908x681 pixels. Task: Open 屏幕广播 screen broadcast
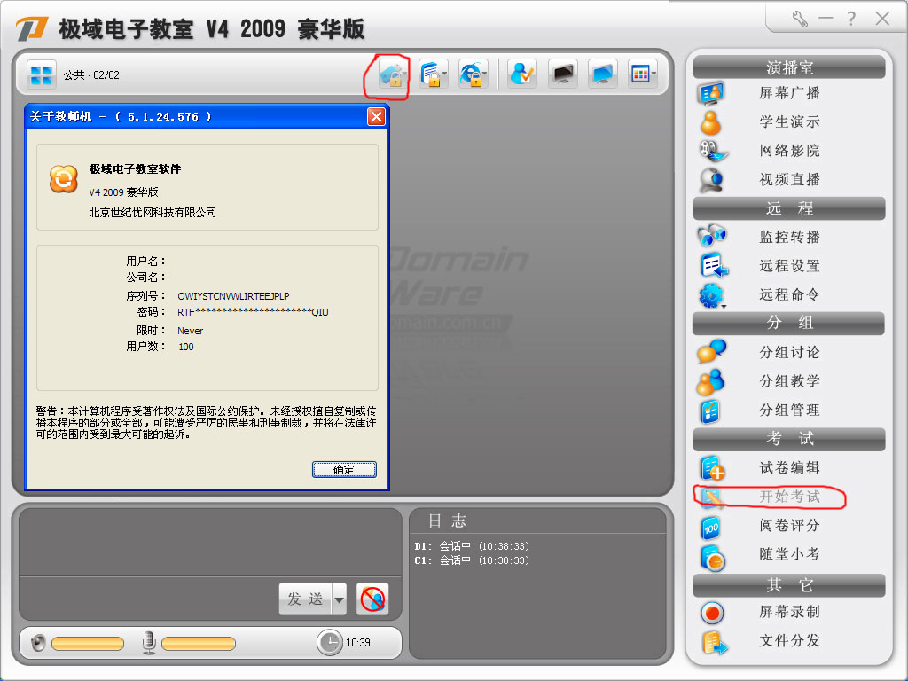coord(788,93)
